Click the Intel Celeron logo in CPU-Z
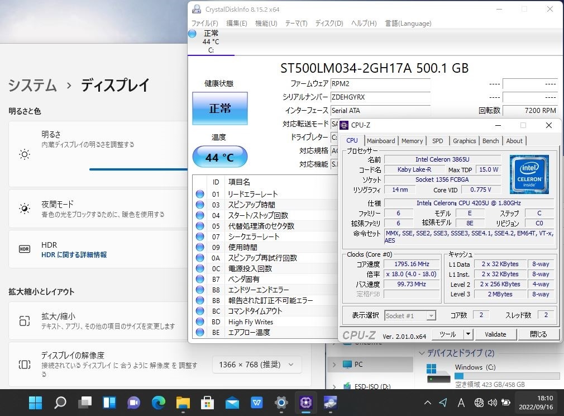This screenshot has width=564, height=416. (x=529, y=174)
